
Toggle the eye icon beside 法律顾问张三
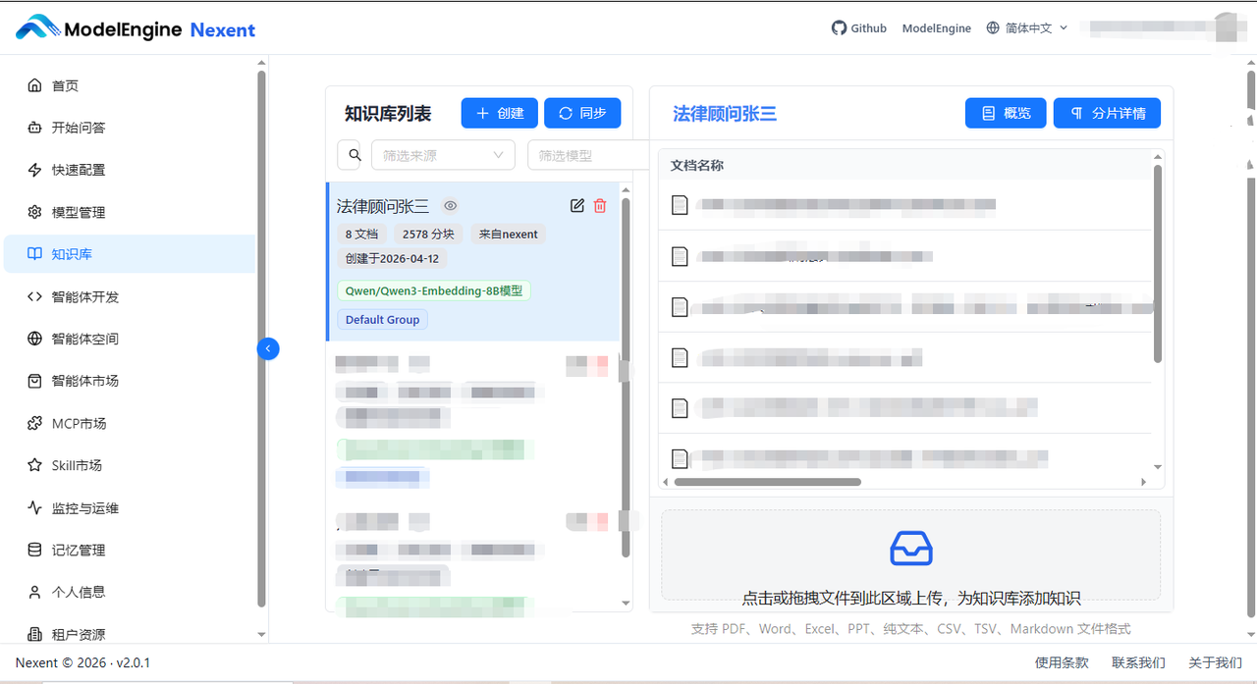tap(450, 206)
